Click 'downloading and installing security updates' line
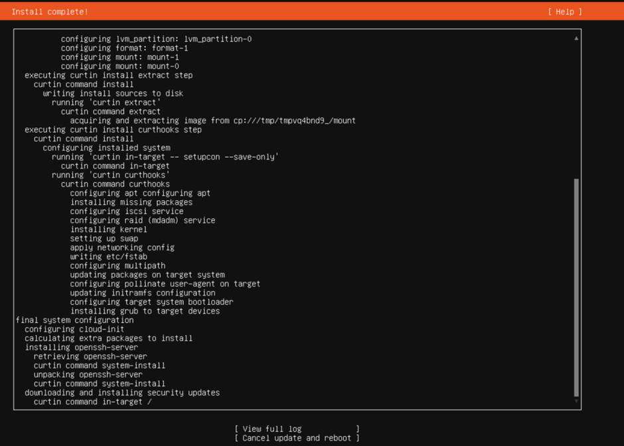Viewport: 624px width, 446px height. [122, 392]
